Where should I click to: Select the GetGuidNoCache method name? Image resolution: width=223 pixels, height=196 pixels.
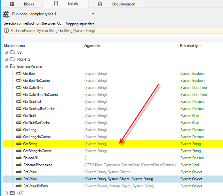coord(36,123)
